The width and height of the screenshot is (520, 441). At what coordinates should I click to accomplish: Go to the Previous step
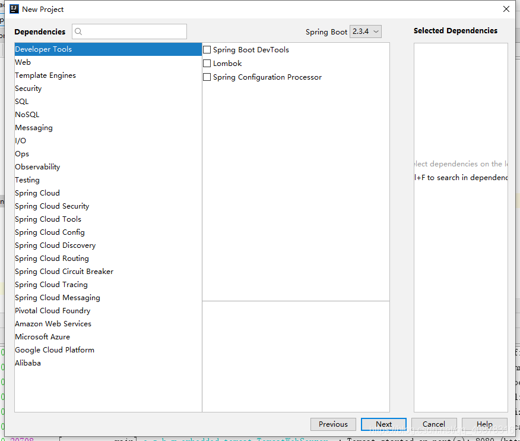[x=333, y=424]
